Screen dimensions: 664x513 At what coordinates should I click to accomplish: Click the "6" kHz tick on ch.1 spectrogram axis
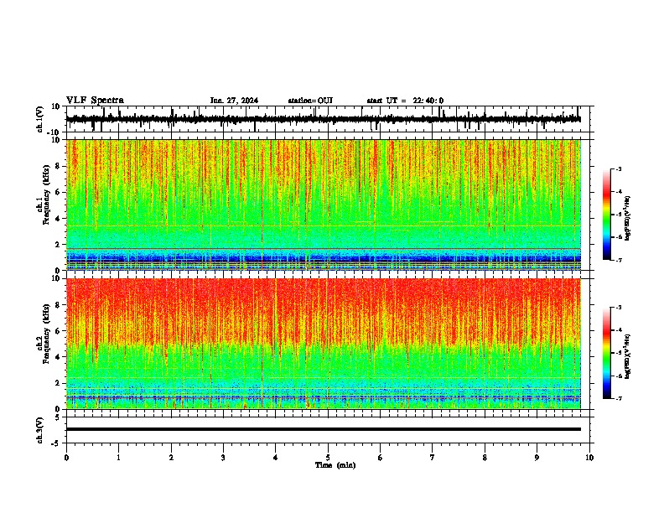click(58, 192)
